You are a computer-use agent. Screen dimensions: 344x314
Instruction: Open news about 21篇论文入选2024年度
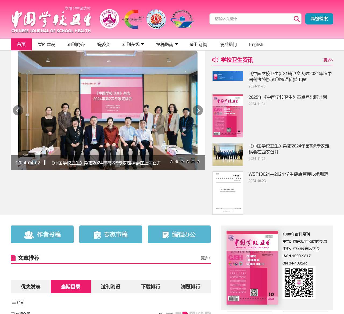pos(290,76)
